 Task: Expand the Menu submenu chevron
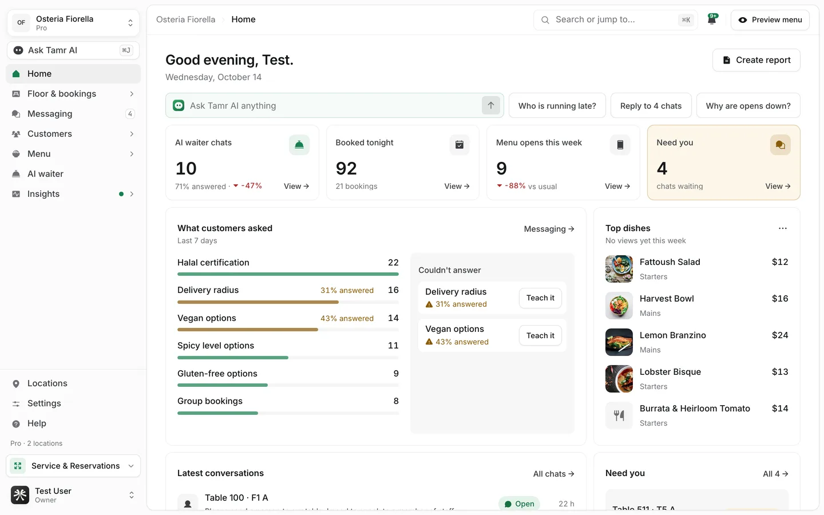coord(132,154)
